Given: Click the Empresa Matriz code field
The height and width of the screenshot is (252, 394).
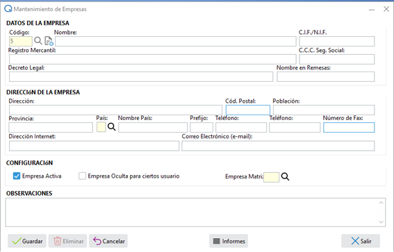Looking at the screenshot, I should [x=271, y=177].
